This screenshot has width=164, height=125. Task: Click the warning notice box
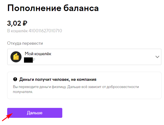coord(84,85)
